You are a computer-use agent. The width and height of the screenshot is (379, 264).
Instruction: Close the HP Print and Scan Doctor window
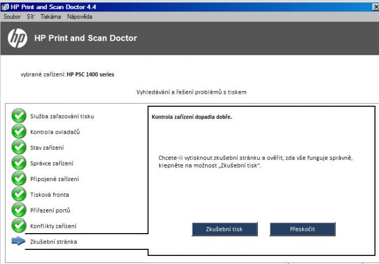pos(376,7)
